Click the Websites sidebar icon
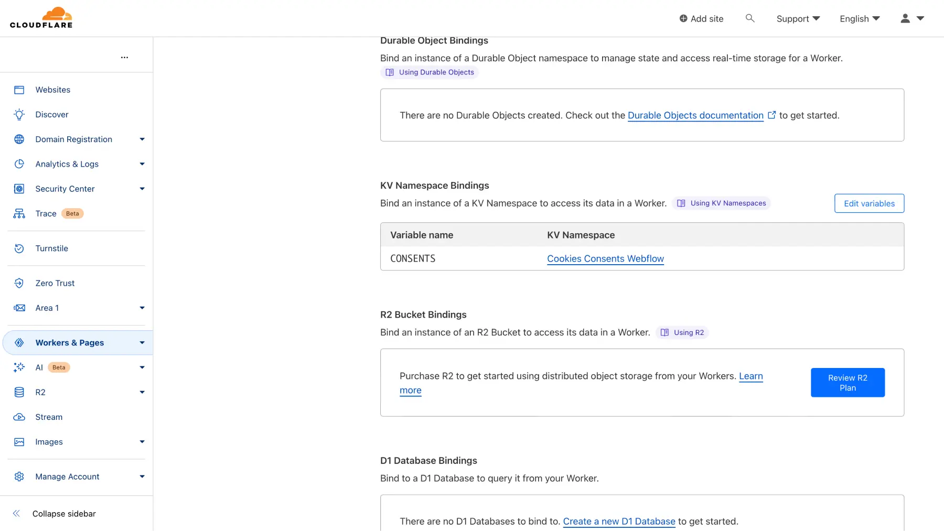 (19, 90)
